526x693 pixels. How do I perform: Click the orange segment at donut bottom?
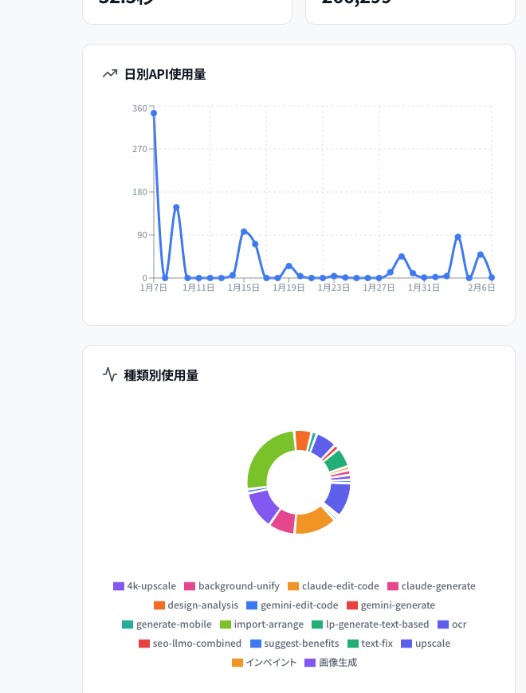tap(313, 522)
